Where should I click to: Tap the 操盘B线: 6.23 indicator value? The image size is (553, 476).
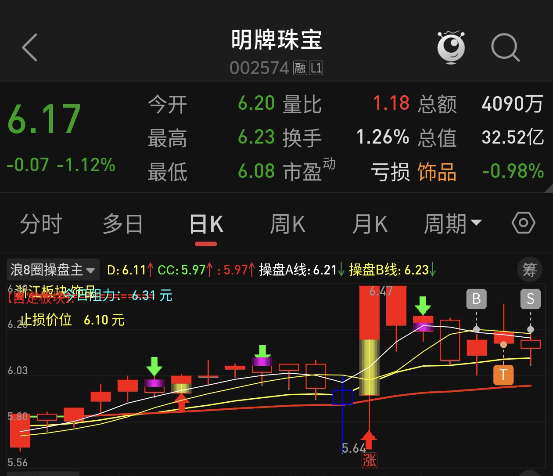click(392, 270)
